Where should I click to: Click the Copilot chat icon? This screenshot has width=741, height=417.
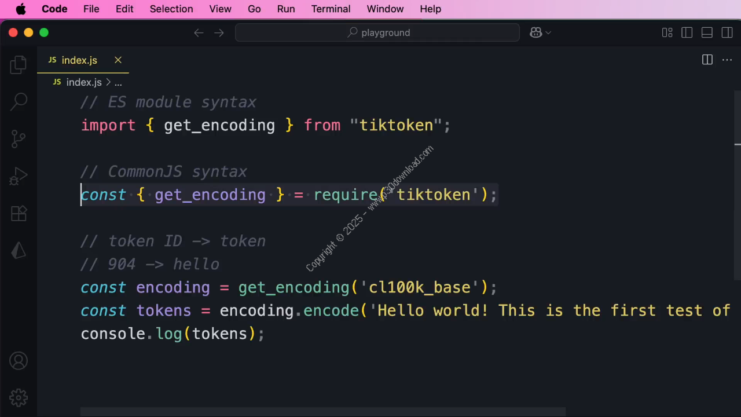coord(535,33)
